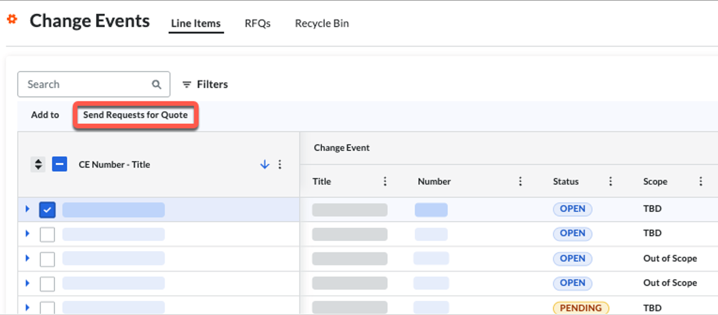The width and height of the screenshot is (718, 315).
Task: Click Send Requests for Quote button
Action: [x=135, y=115]
